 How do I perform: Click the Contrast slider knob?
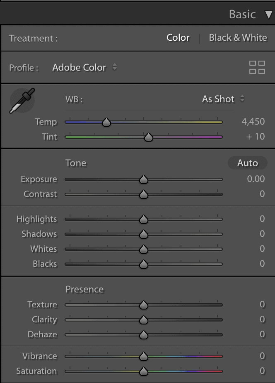click(x=144, y=194)
